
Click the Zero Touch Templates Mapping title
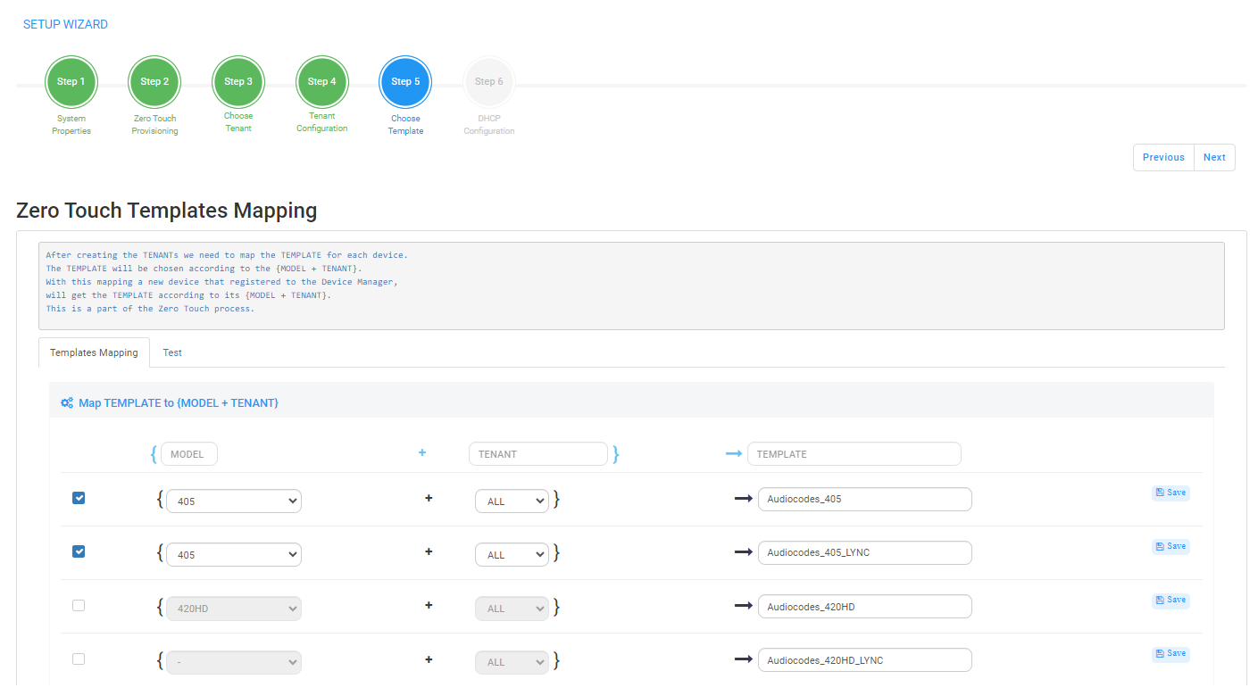(167, 211)
